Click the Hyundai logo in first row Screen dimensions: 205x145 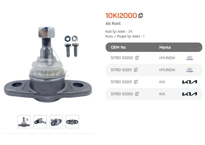click(189, 58)
